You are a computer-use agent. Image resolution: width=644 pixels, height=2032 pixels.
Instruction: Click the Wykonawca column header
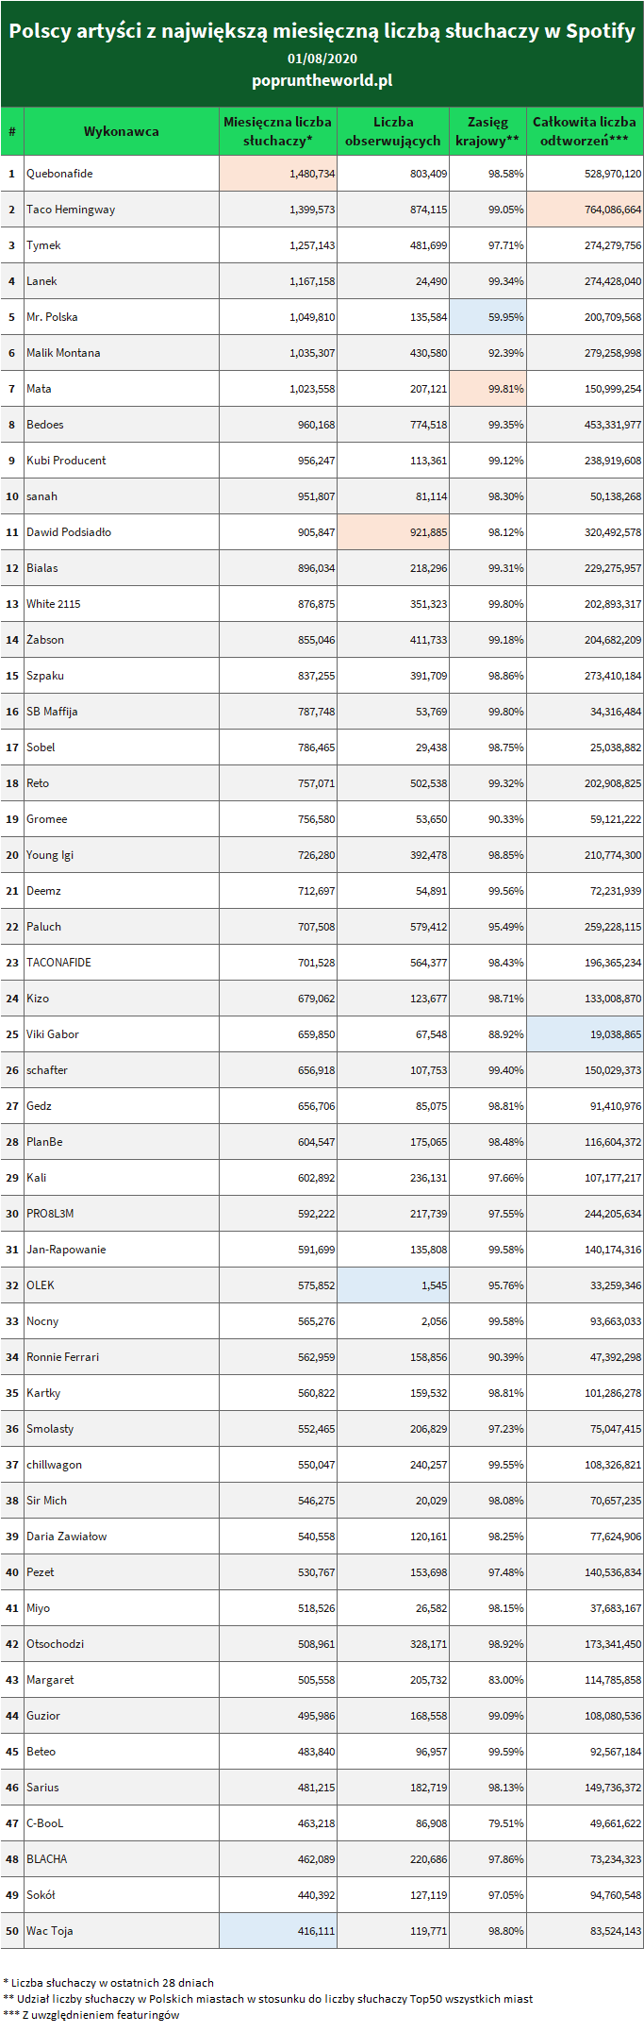122,131
